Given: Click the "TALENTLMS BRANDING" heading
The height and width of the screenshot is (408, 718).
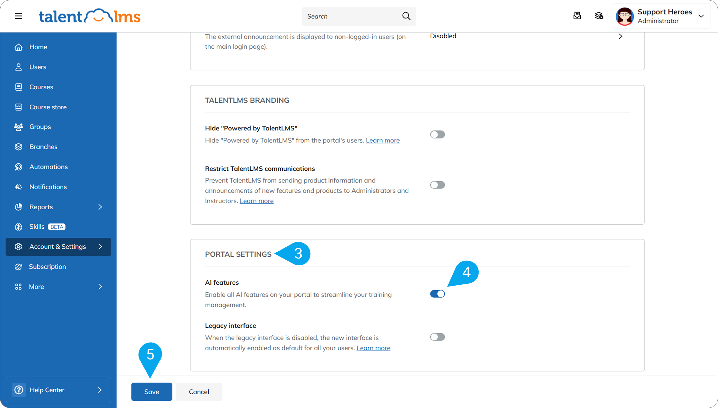Looking at the screenshot, I should click(x=247, y=100).
